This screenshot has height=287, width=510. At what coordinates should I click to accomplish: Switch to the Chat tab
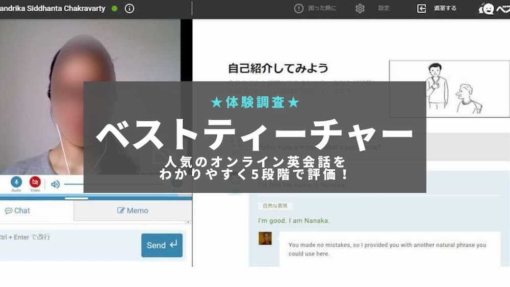[x=17, y=211]
